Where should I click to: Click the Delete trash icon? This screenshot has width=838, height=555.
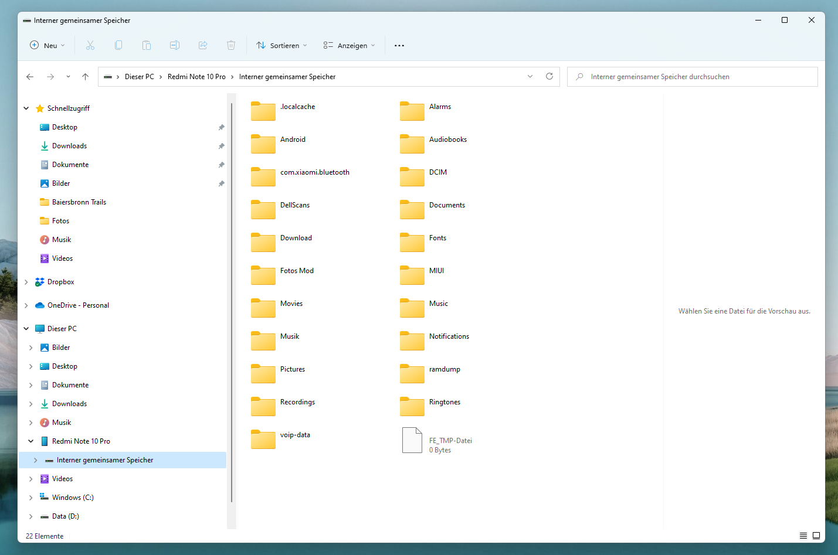[x=231, y=45]
